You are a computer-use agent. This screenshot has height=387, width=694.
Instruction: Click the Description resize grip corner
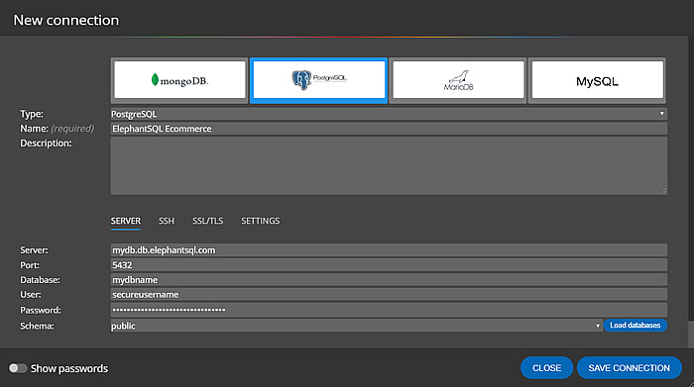coord(663,190)
